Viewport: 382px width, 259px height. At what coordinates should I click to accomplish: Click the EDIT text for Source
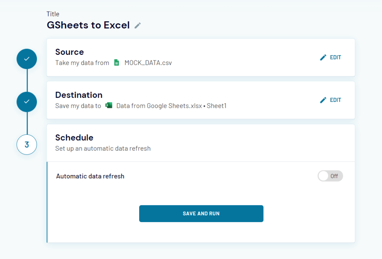click(335, 57)
